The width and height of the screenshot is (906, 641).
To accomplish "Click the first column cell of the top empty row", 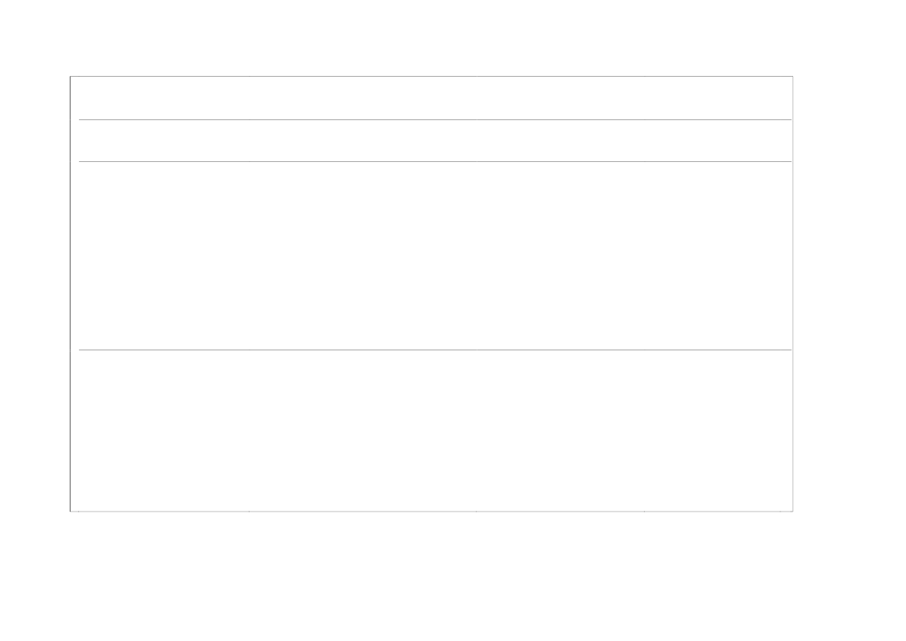I will coord(164,98).
